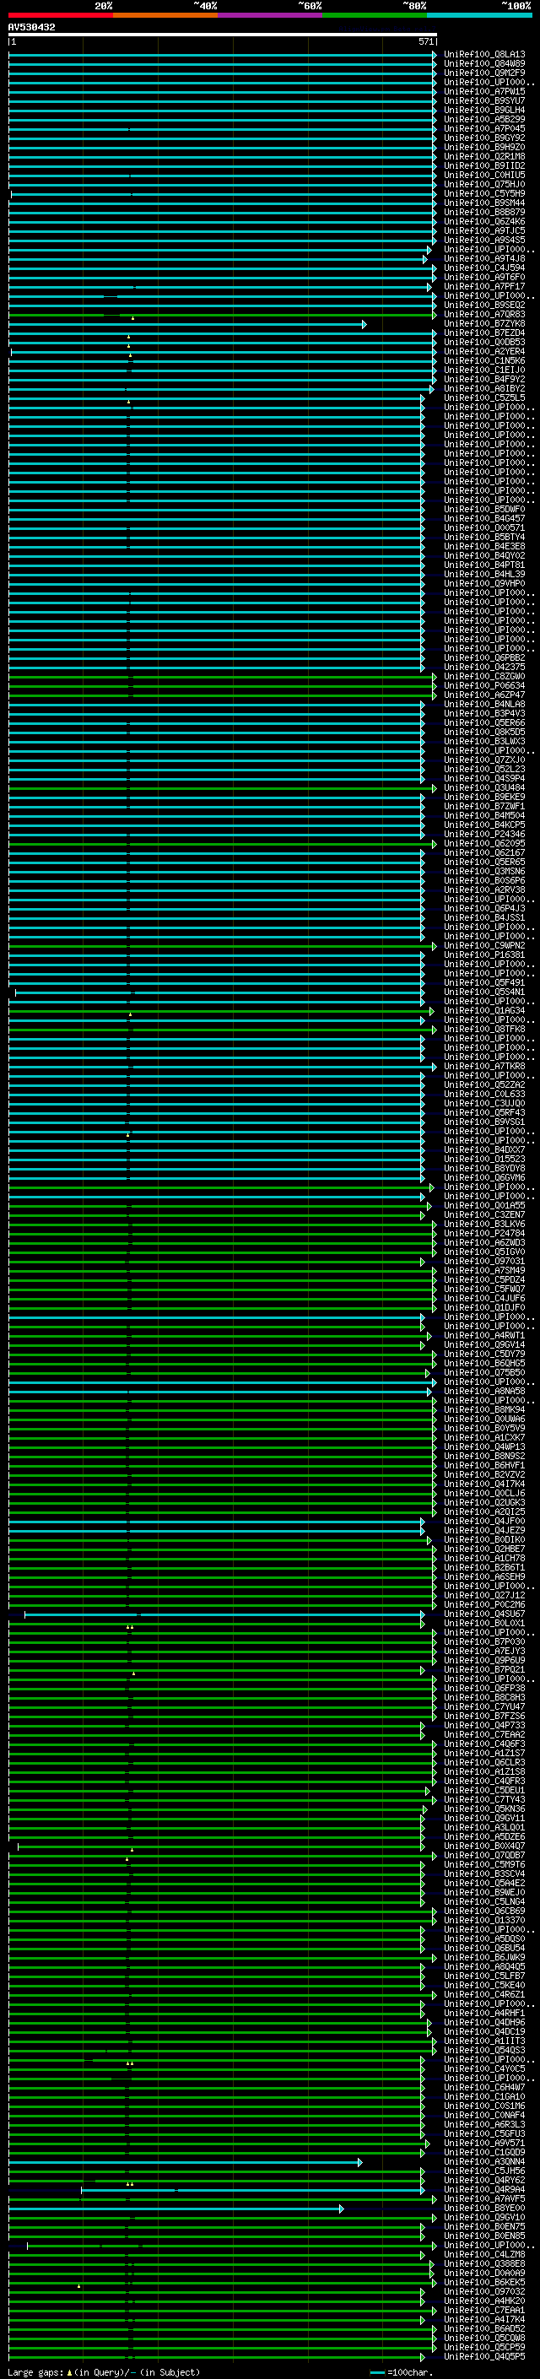Open hit UniRef100_A7PW15
540x2379 pixels.
(x=484, y=91)
